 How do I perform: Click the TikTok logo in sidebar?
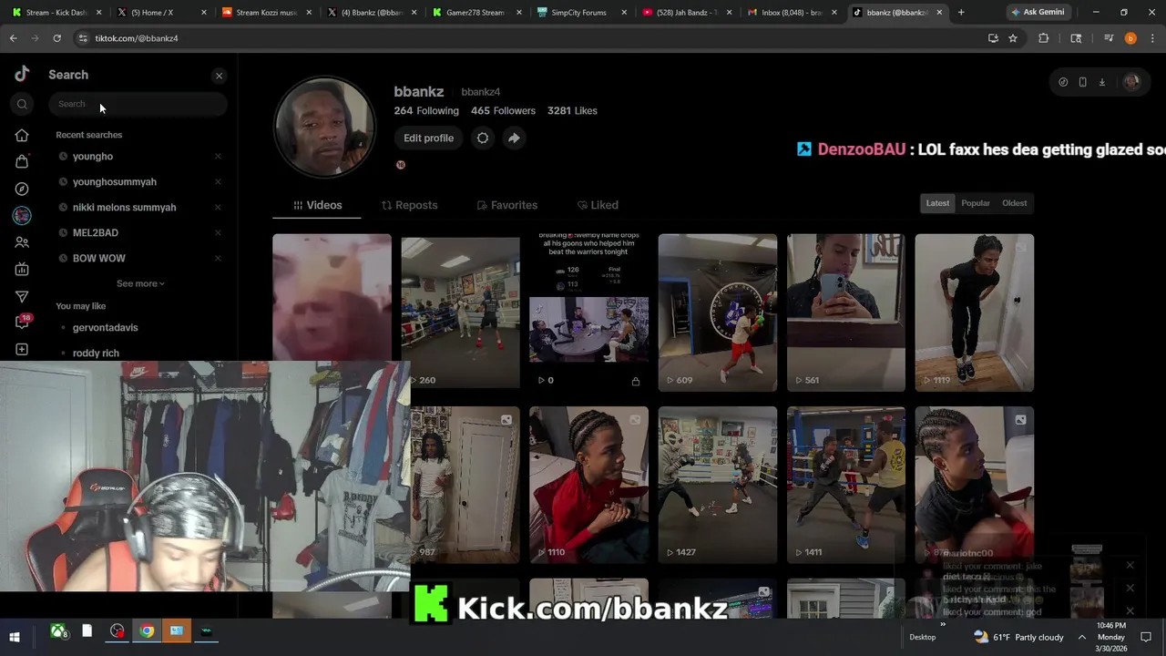click(x=22, y=74)
